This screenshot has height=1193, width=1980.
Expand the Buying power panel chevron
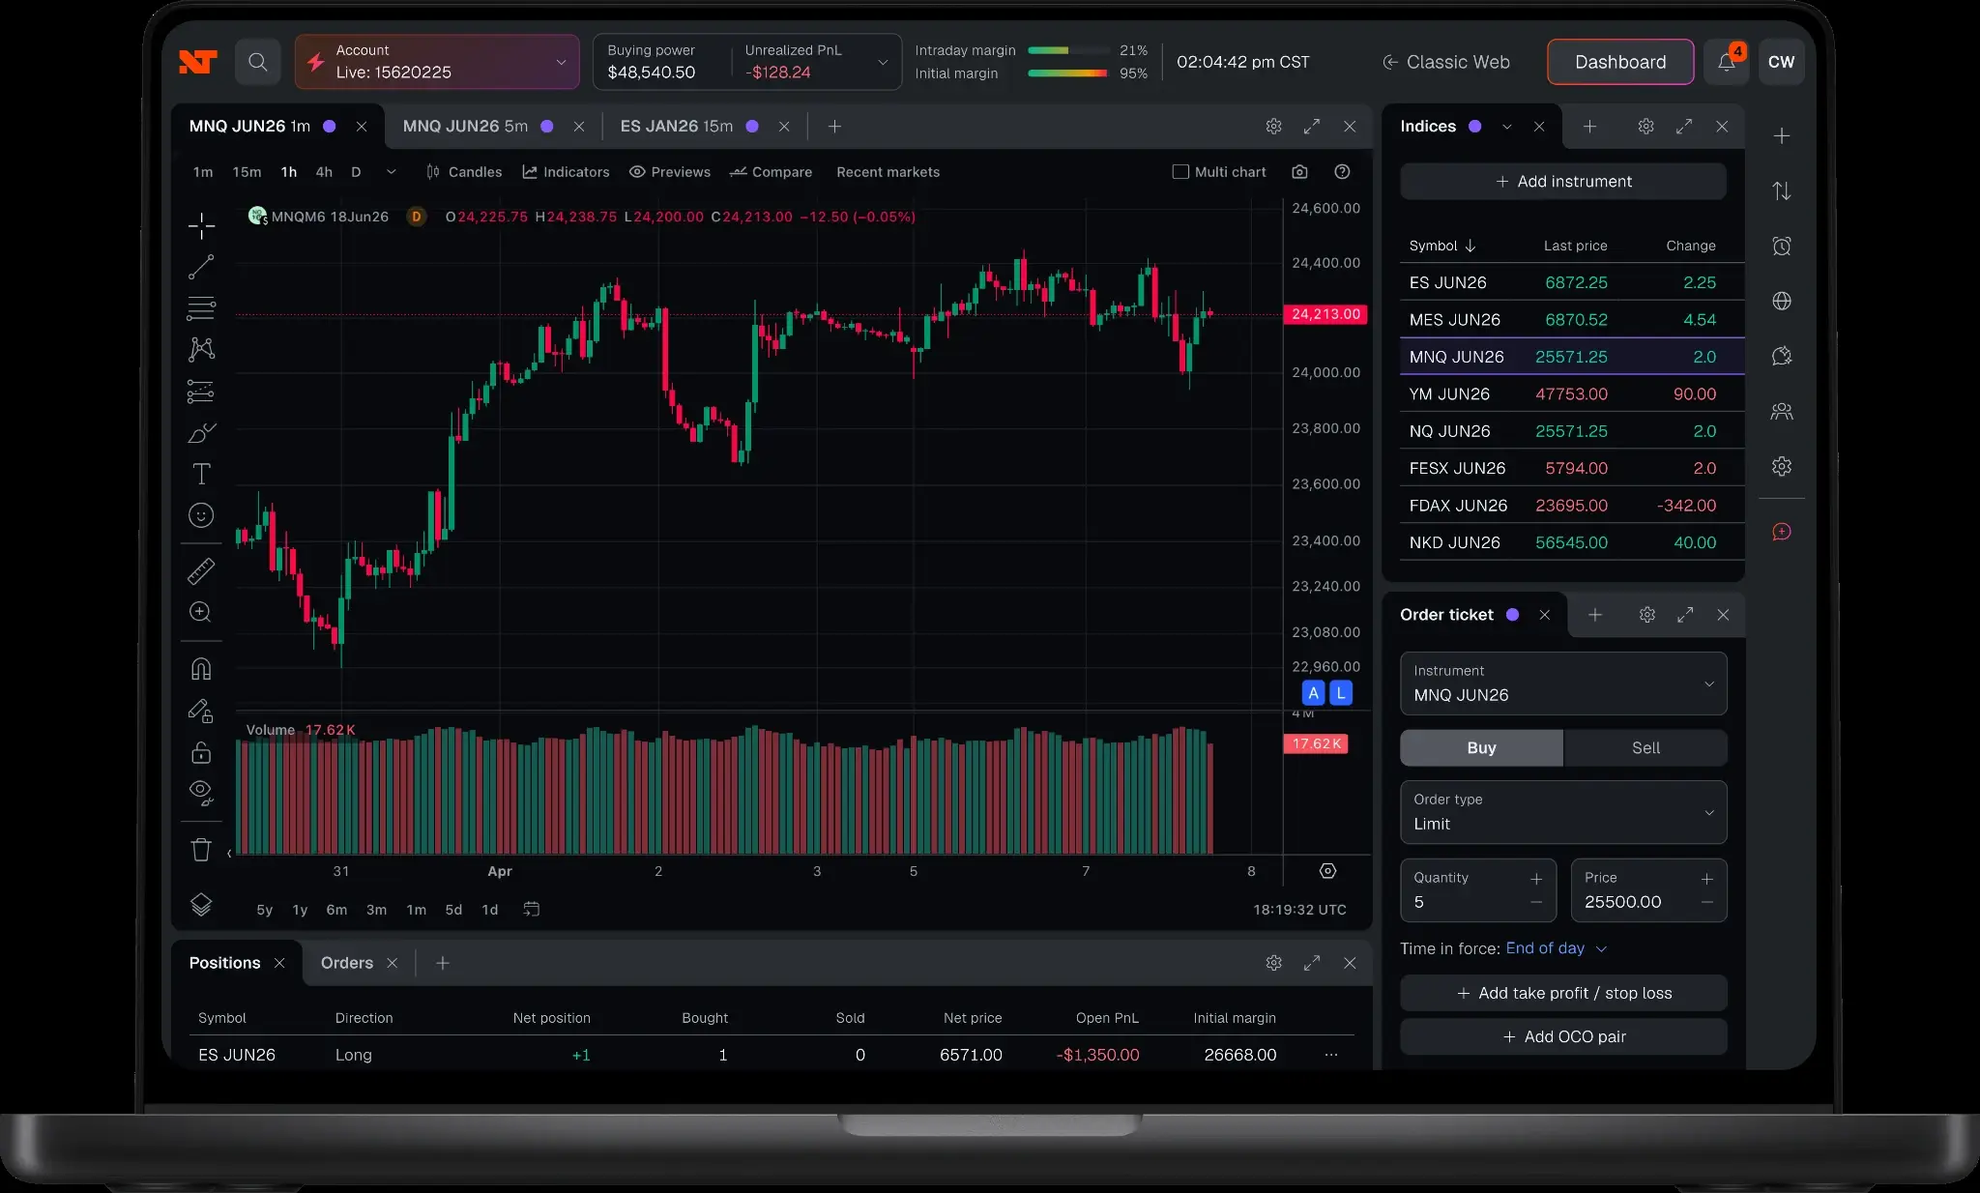[883, 62]
